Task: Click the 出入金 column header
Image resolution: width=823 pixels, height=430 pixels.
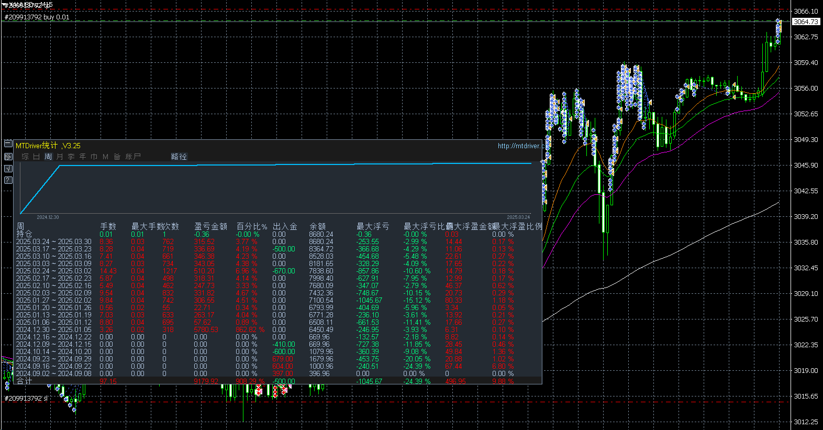Action: [x=285, y=226]
